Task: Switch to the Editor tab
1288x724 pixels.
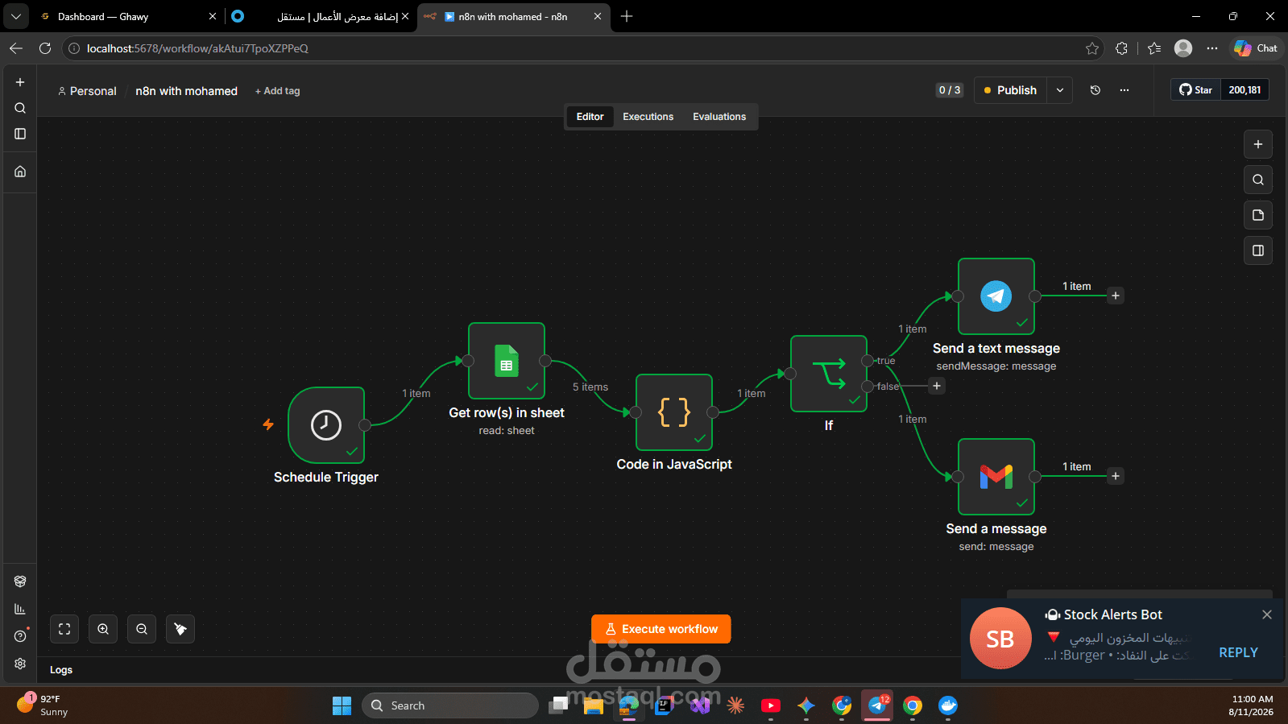Action: pos(590,117)
